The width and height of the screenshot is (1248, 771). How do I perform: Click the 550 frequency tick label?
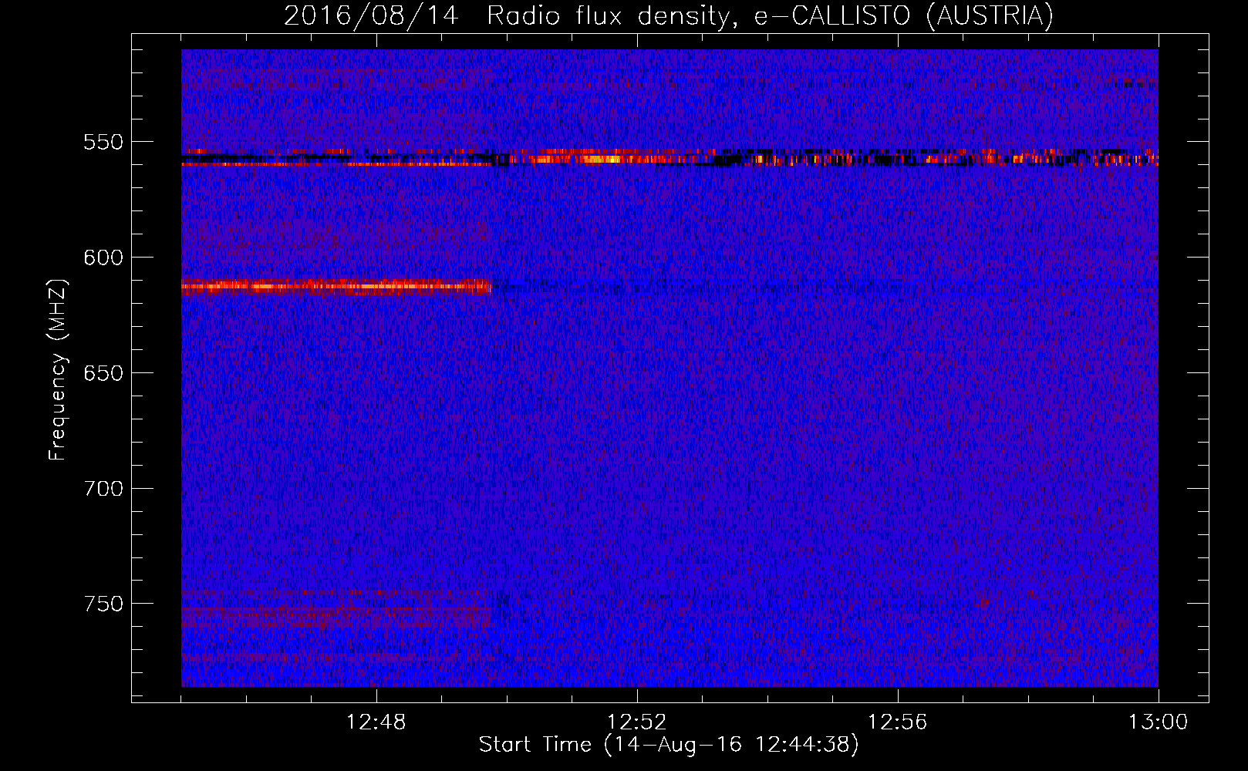pyautogui.click(x=103, y=143)
